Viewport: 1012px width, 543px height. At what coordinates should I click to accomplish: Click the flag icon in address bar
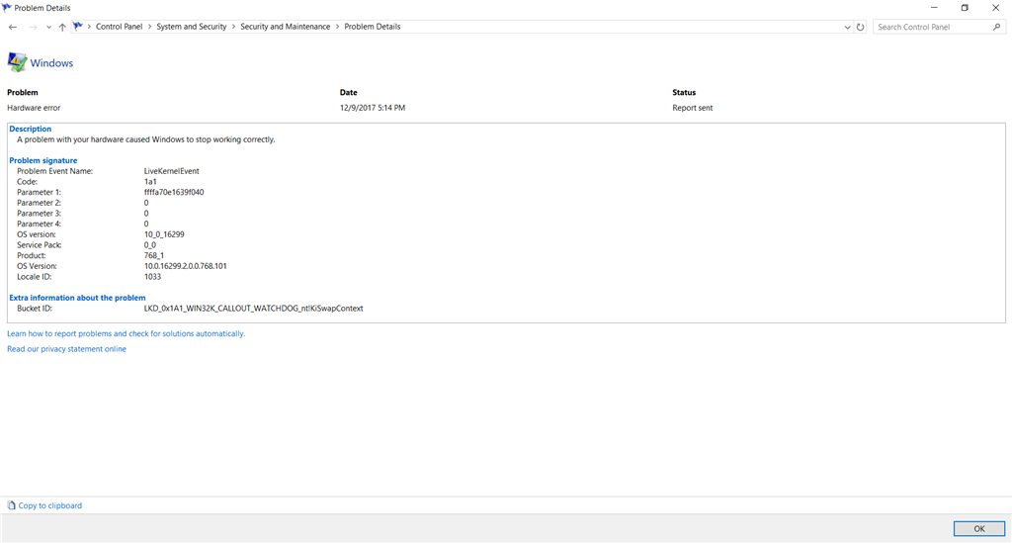[78, 27]
